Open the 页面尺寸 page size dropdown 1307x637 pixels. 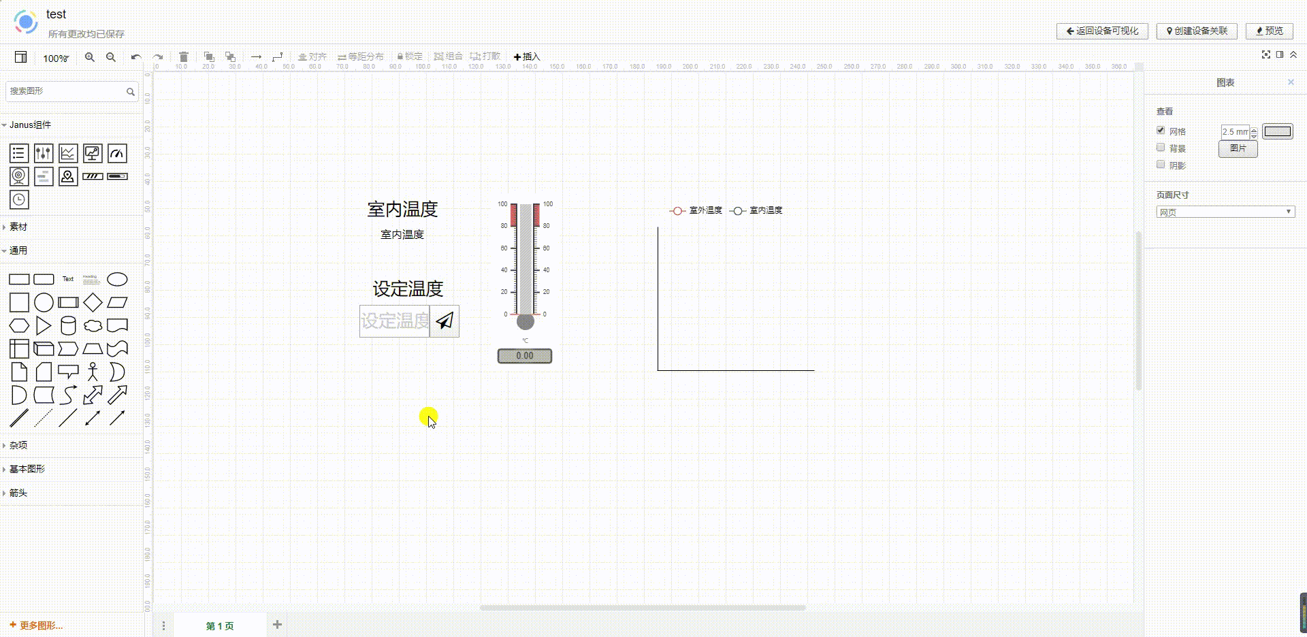point(1225,212)
